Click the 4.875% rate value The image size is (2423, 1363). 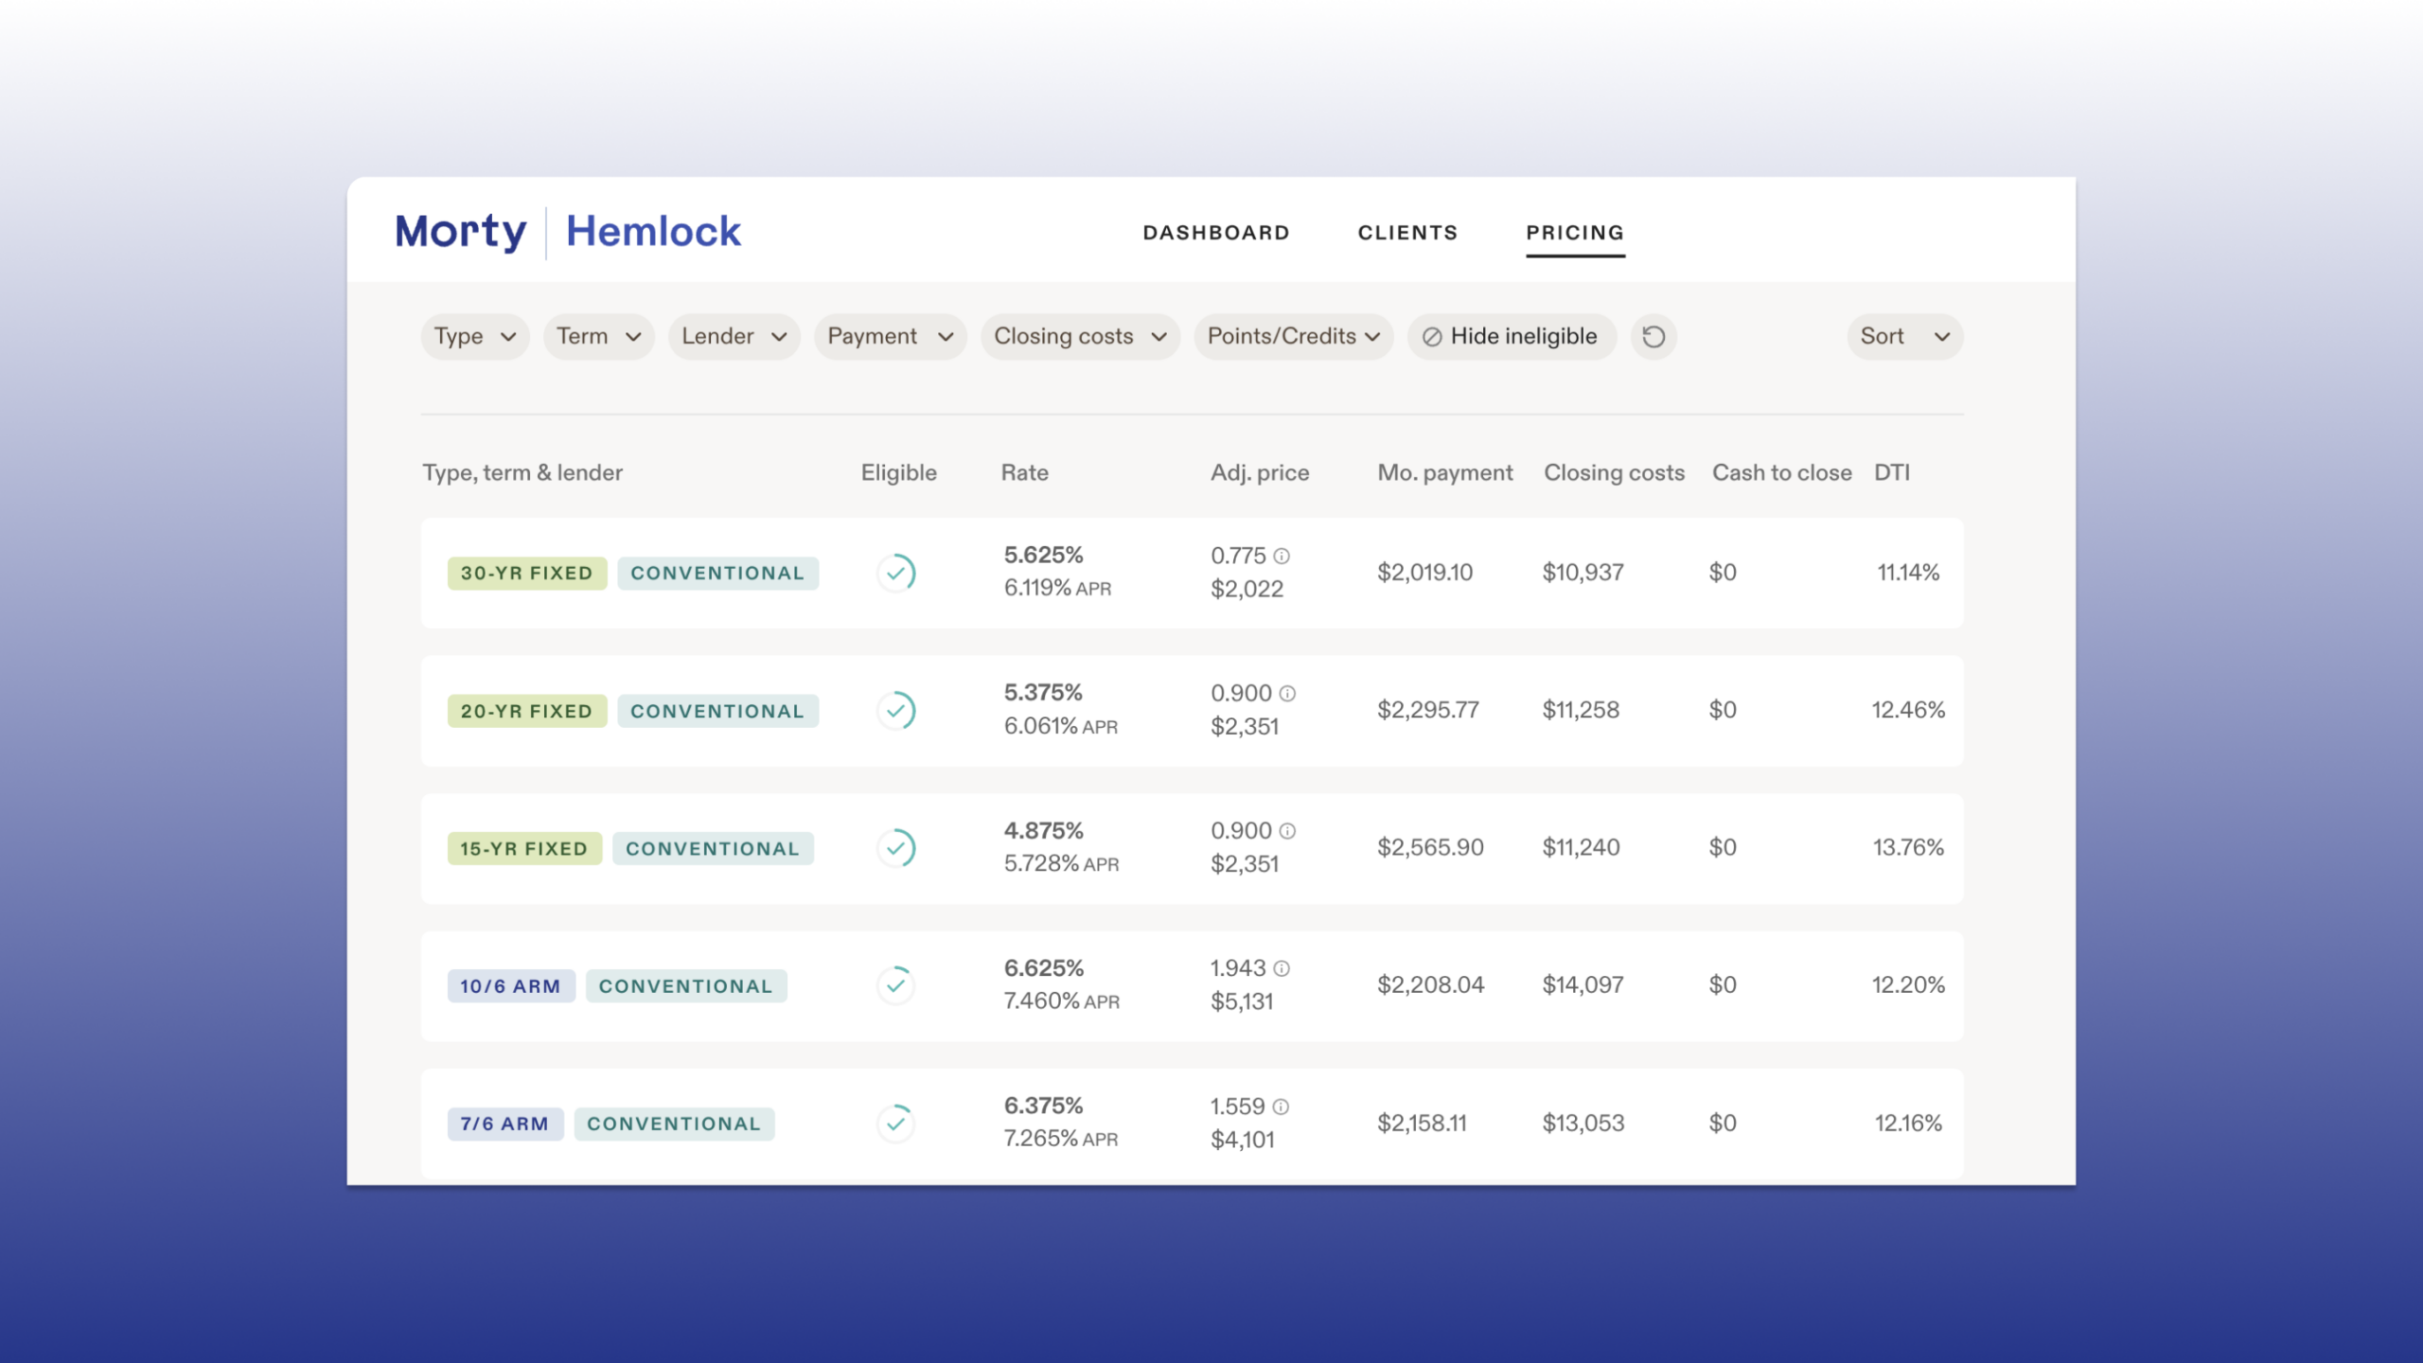[x=1043, y=830]
